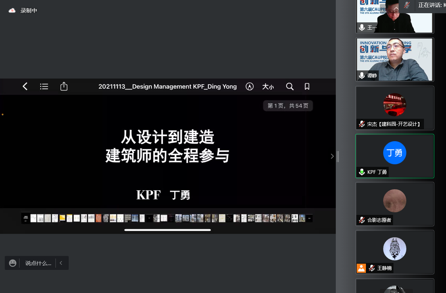Click the presenter line KPF 丁勇 on the slide

tap(163, 195)
